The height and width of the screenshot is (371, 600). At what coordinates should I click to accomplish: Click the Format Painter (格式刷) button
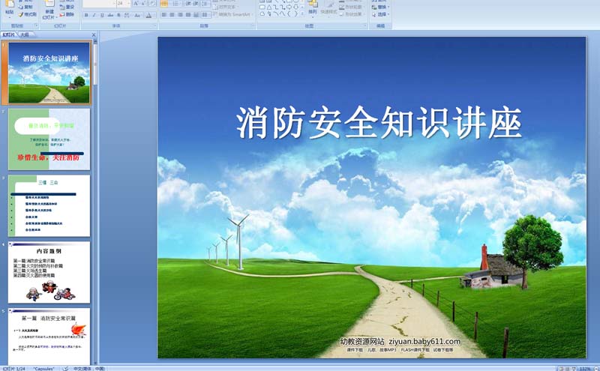[28, 14]
